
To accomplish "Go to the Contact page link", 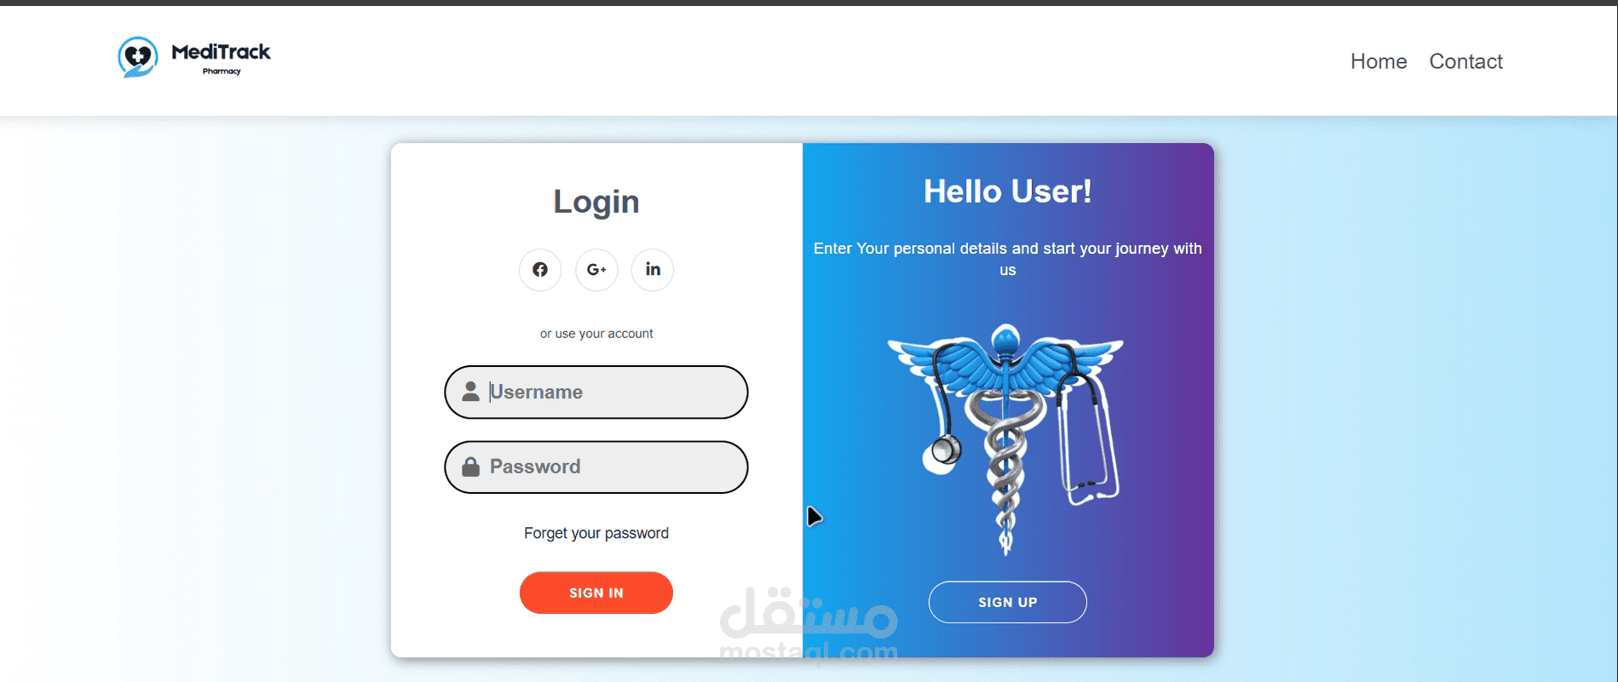I will (x=1465, y=61).
